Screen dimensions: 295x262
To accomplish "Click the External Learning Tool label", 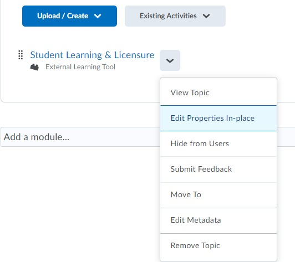I will 80,67.
